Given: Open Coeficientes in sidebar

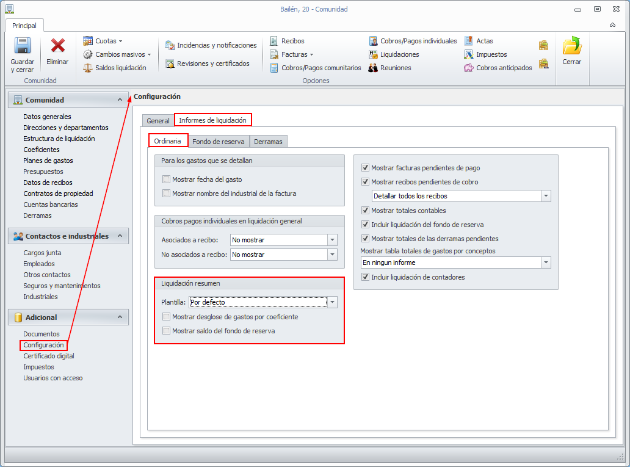Looking at the screenshot, I should coord(42,150).
